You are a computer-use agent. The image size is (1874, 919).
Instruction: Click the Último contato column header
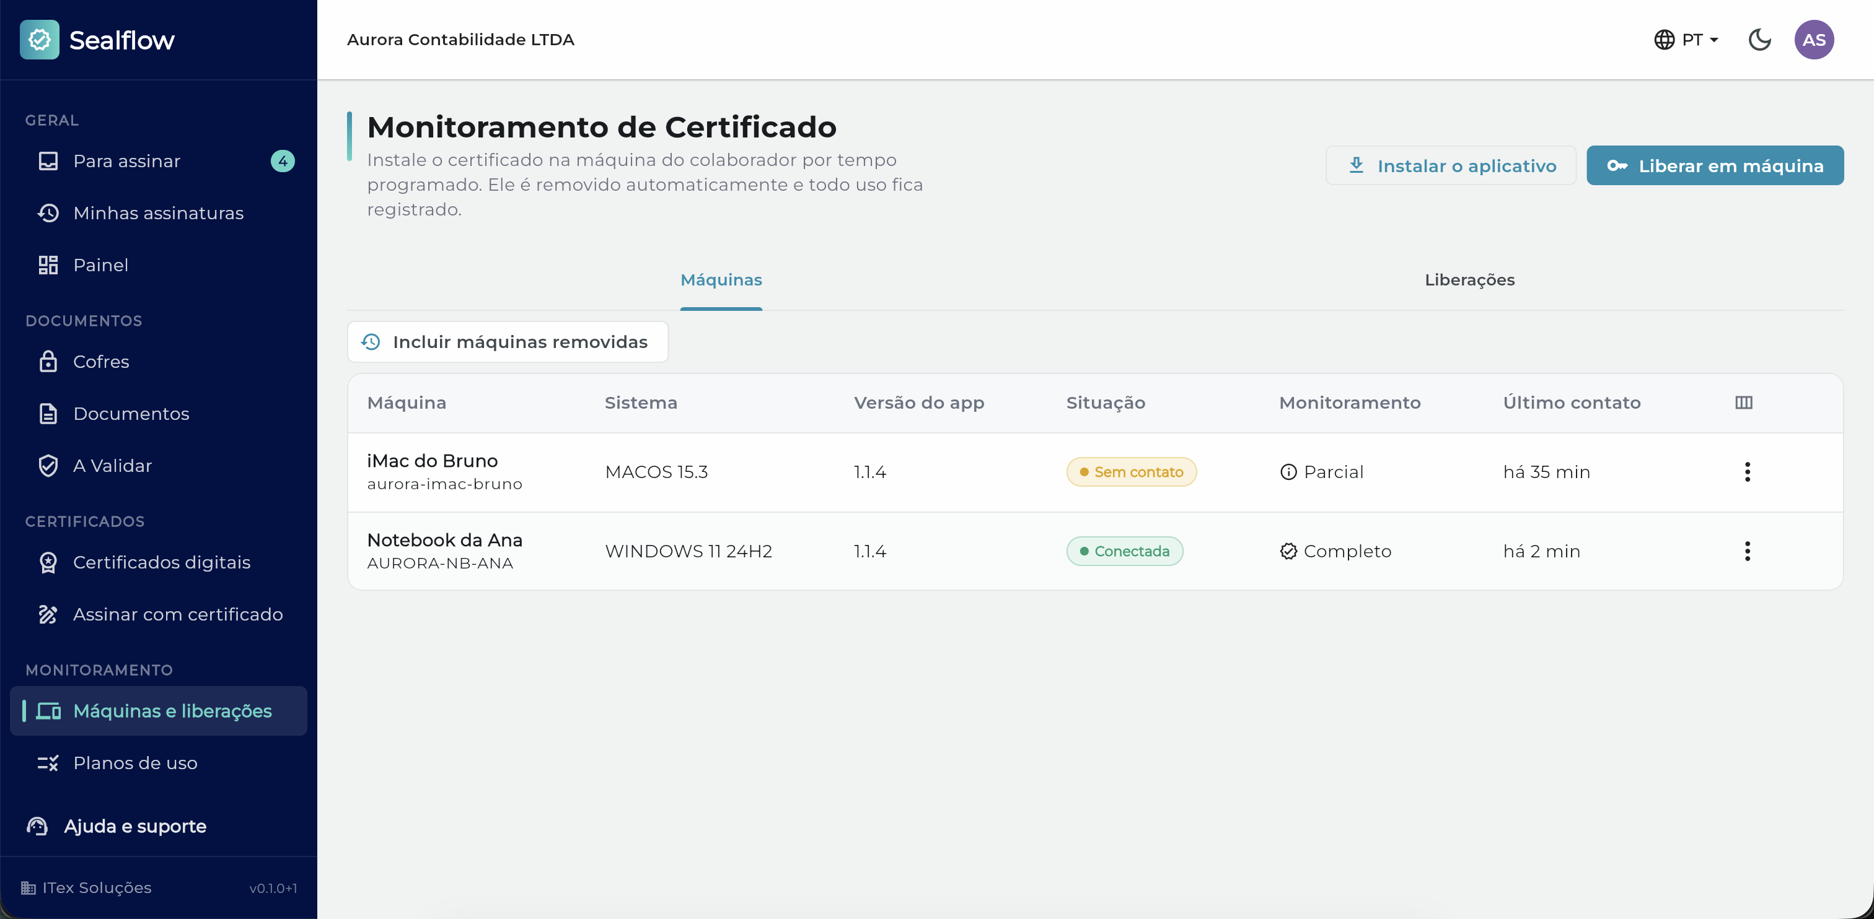click(1572, 403)
